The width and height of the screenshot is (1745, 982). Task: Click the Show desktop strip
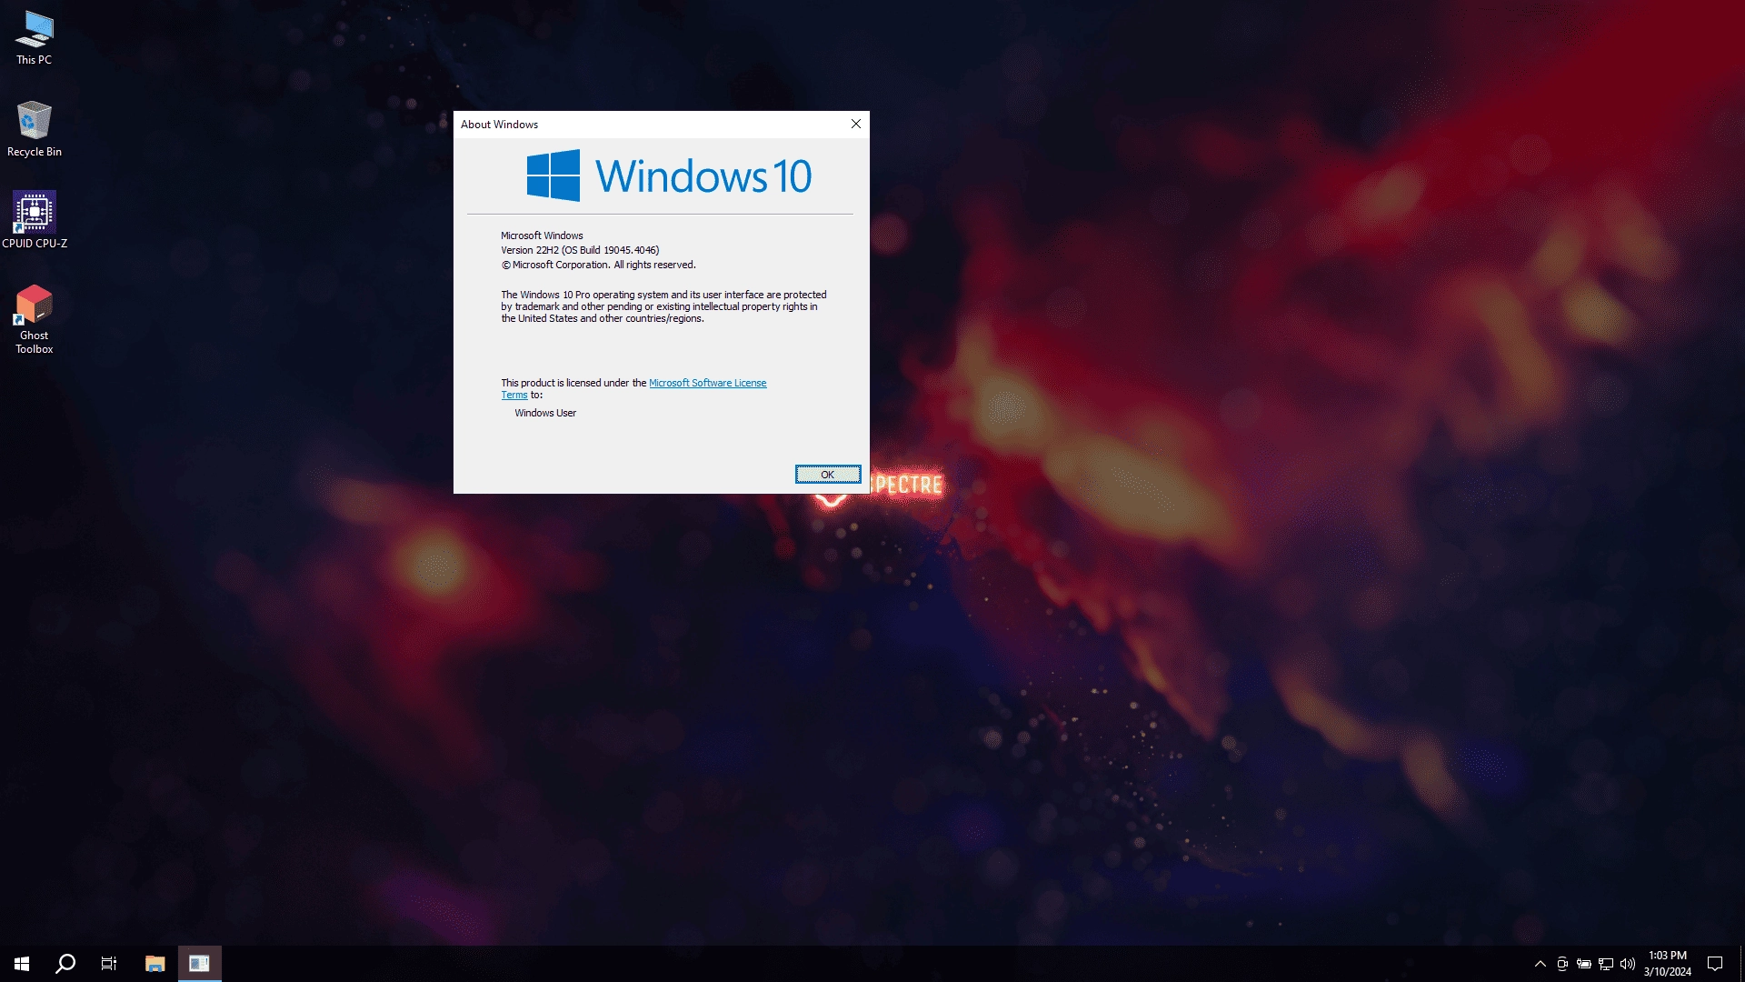coord(1741,964)
